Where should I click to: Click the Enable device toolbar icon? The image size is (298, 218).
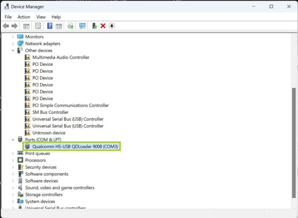point(94,26)
